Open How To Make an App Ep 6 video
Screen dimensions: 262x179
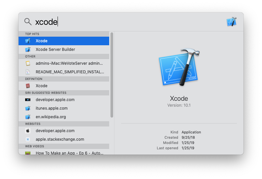coord(64,152)
